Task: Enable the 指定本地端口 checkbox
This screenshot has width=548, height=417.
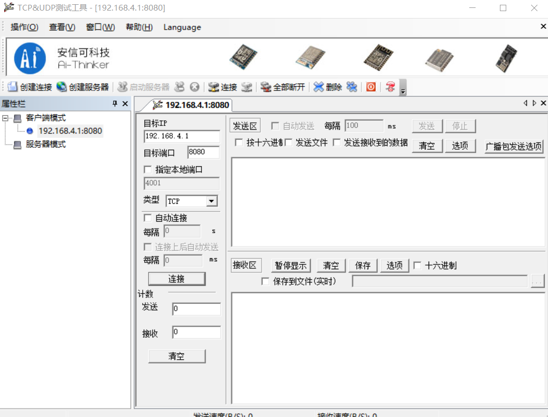Action: tap(148, 170)
